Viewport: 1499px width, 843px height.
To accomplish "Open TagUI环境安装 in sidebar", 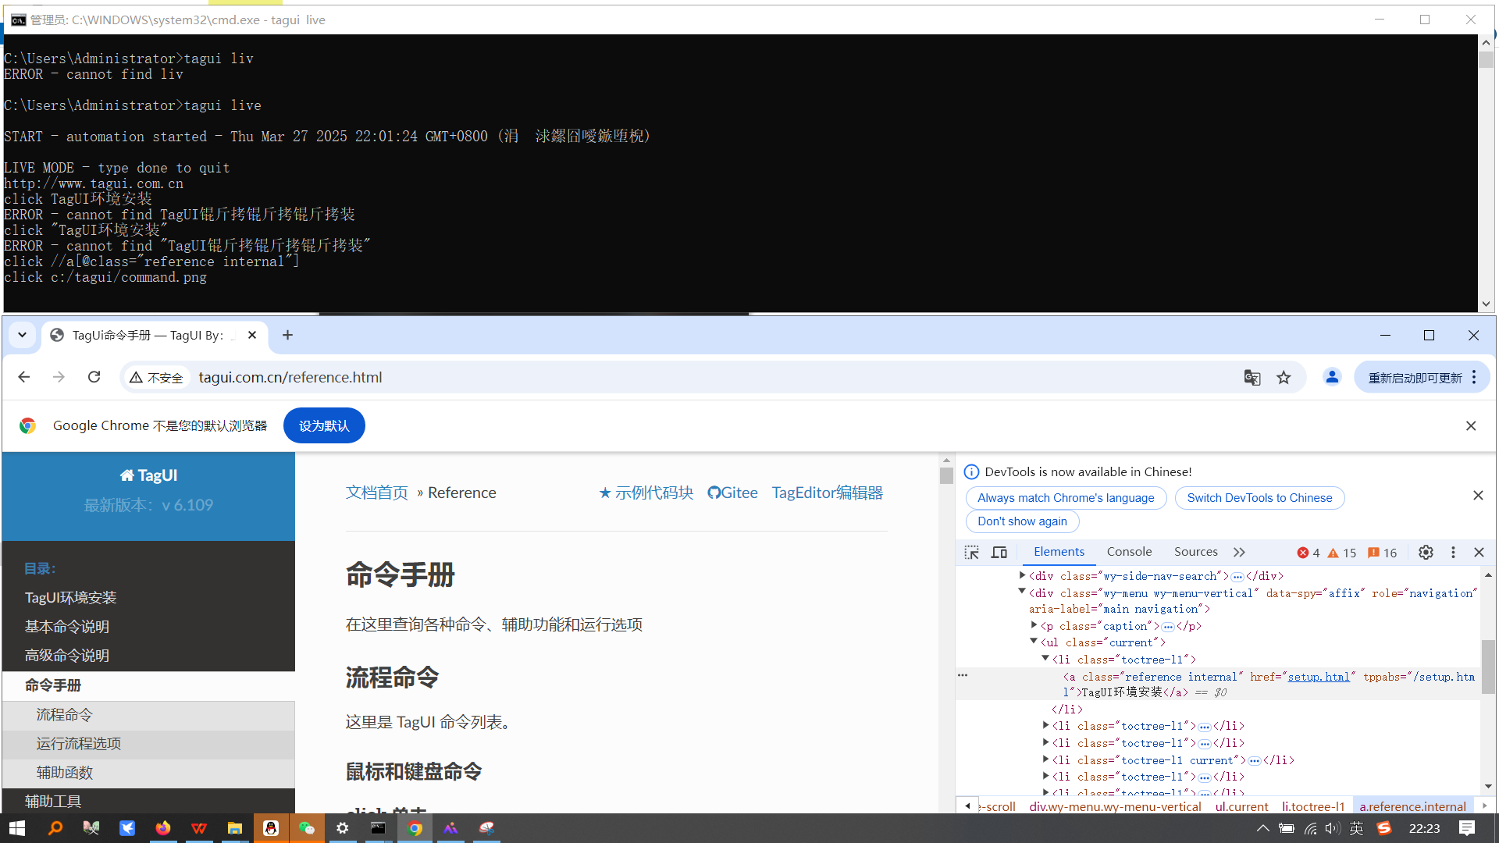I will 70,597.
